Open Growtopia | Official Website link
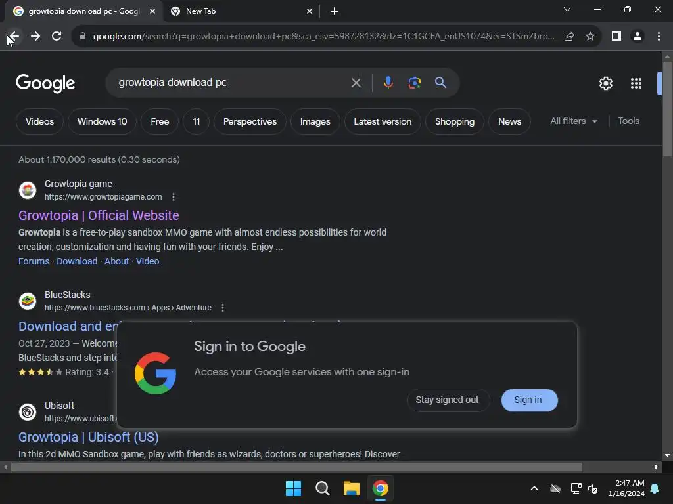The image size is (673, 504). coord(99,215)
